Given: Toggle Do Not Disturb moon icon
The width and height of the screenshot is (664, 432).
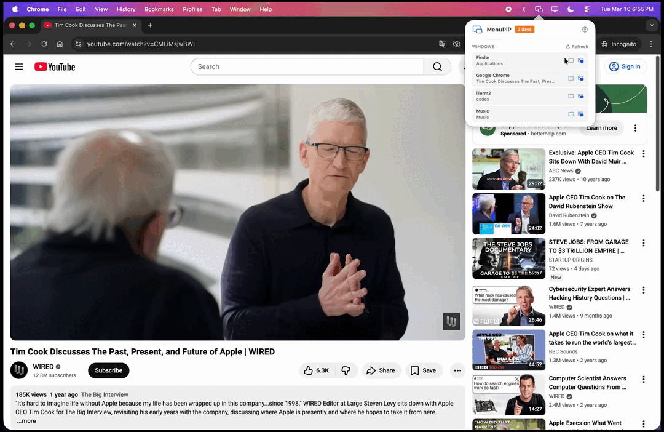Looking at the screenshot, I should 571,9.
